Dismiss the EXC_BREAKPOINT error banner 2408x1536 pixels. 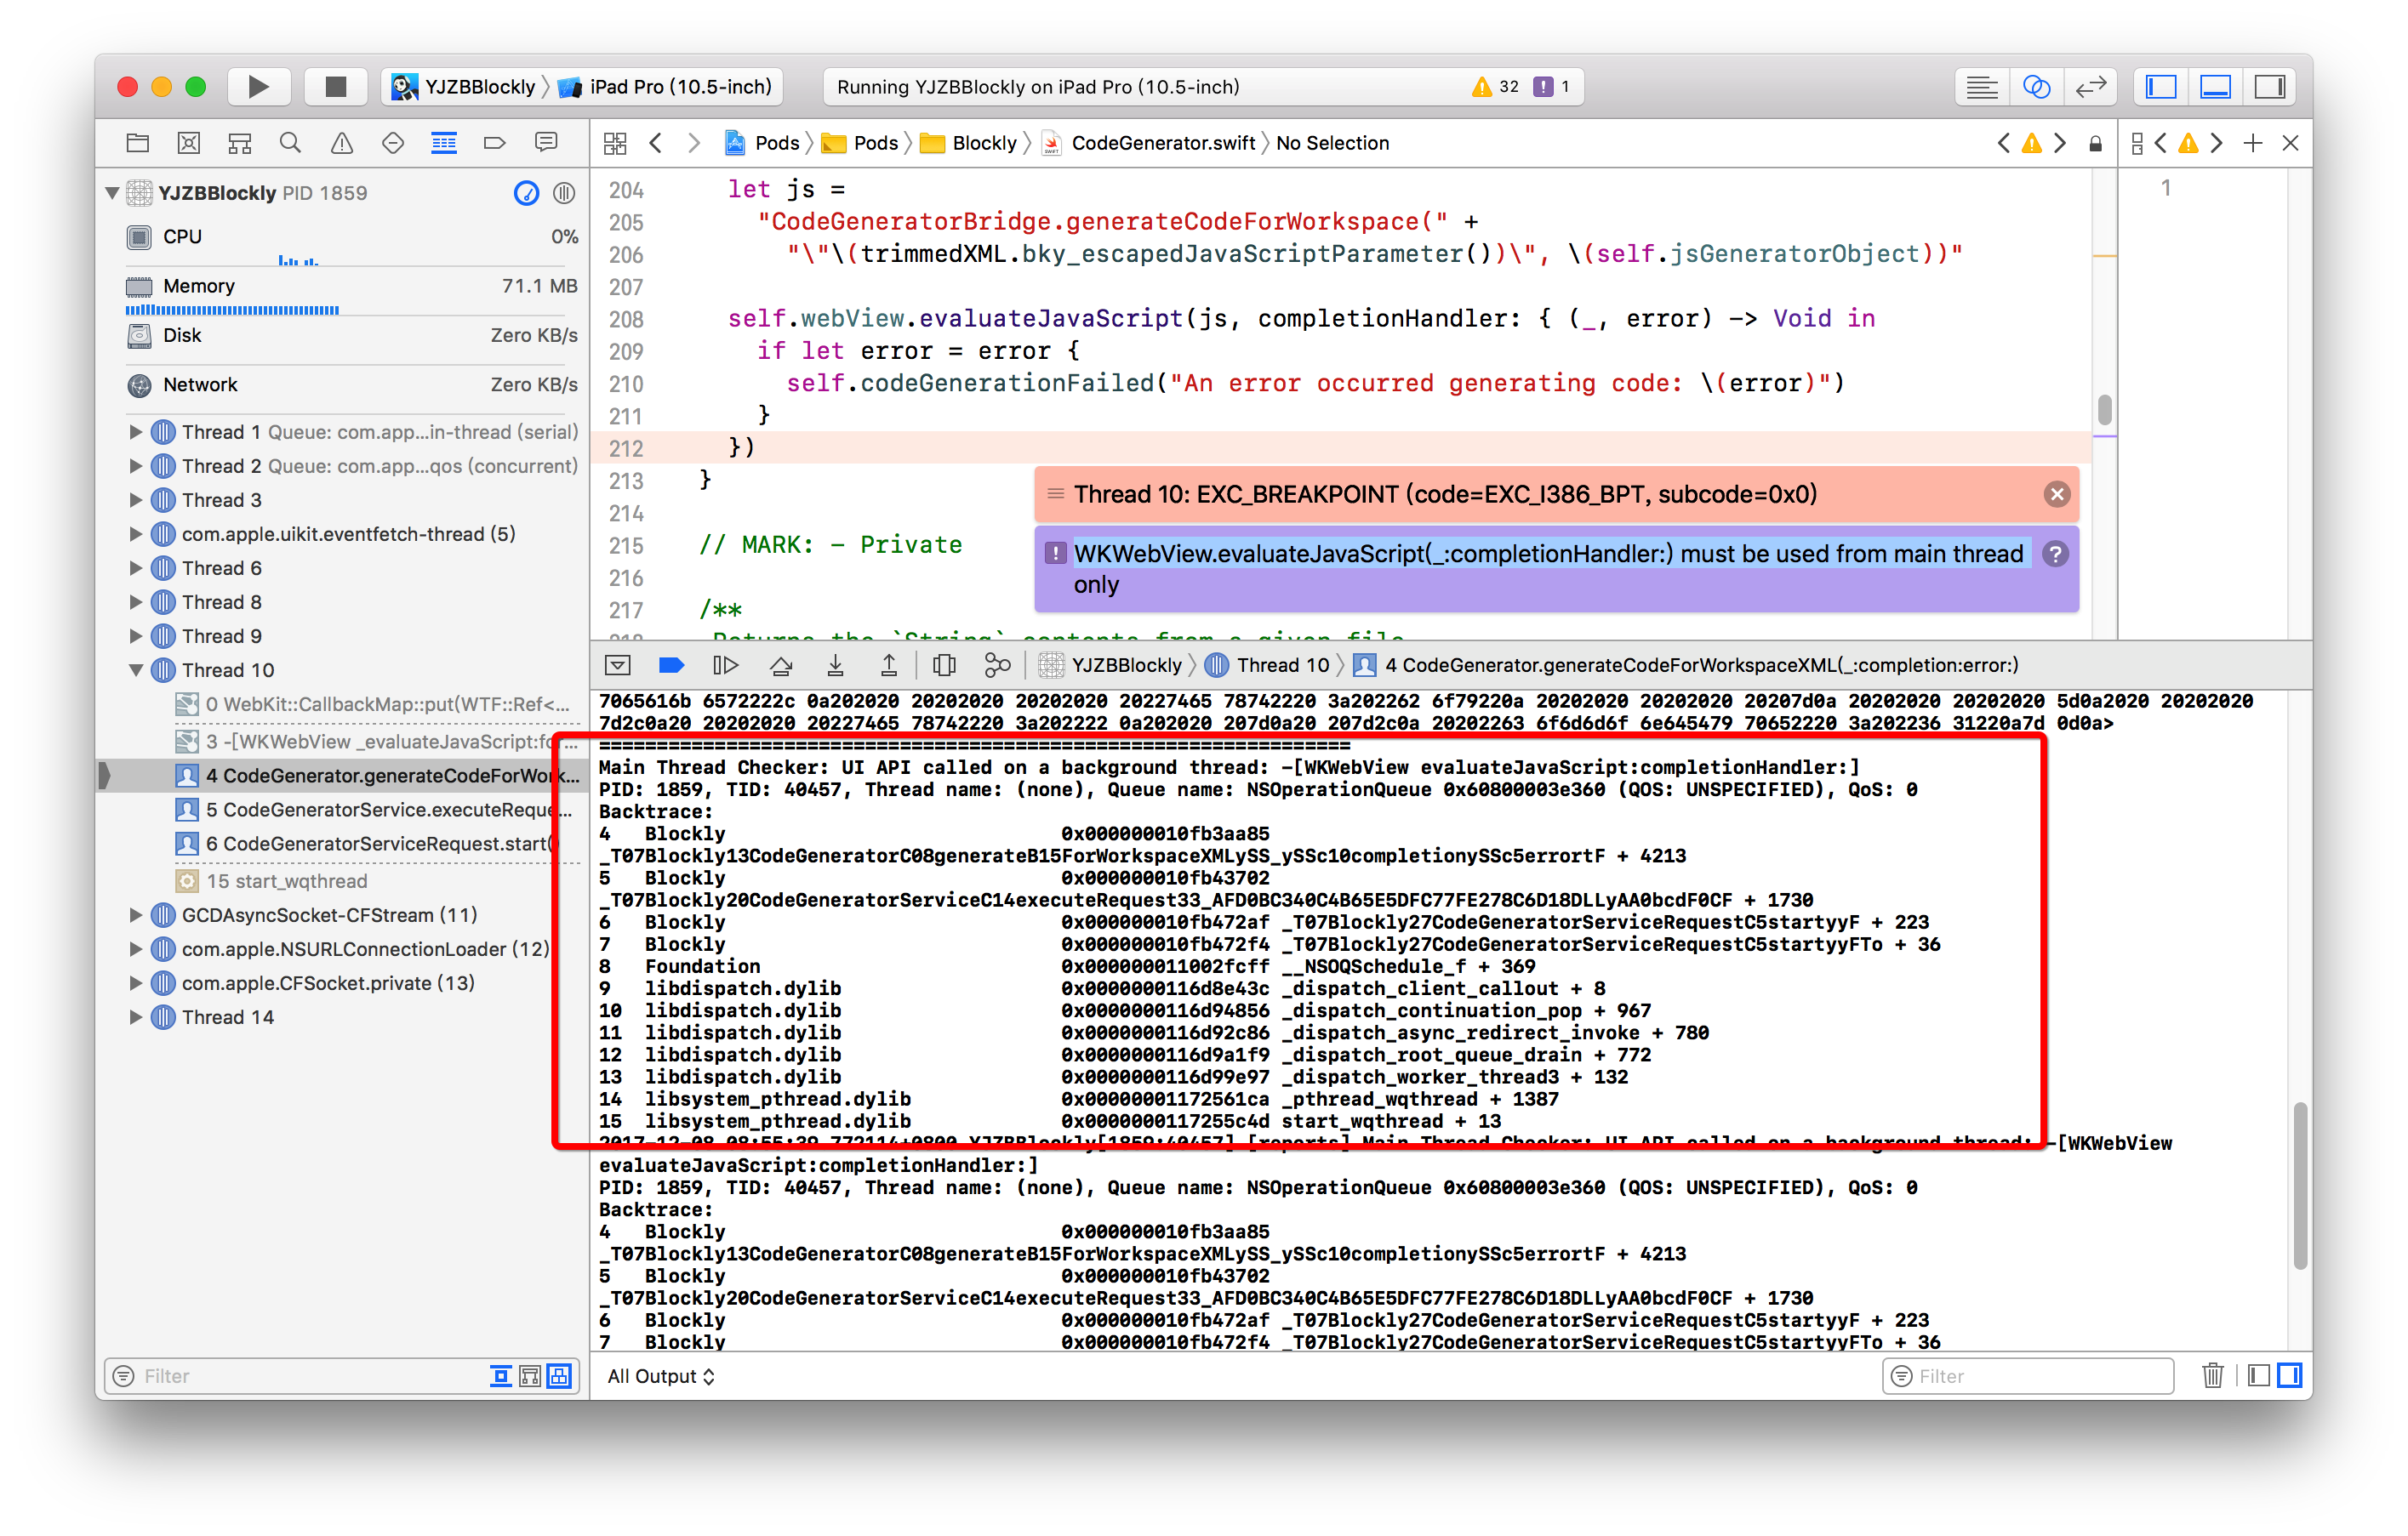pyautogui.click(x=2057, y=493)
